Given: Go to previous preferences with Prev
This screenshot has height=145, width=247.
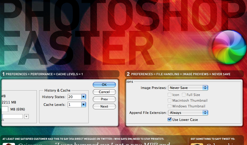Looking at the screenshot, I should (104, 99).
